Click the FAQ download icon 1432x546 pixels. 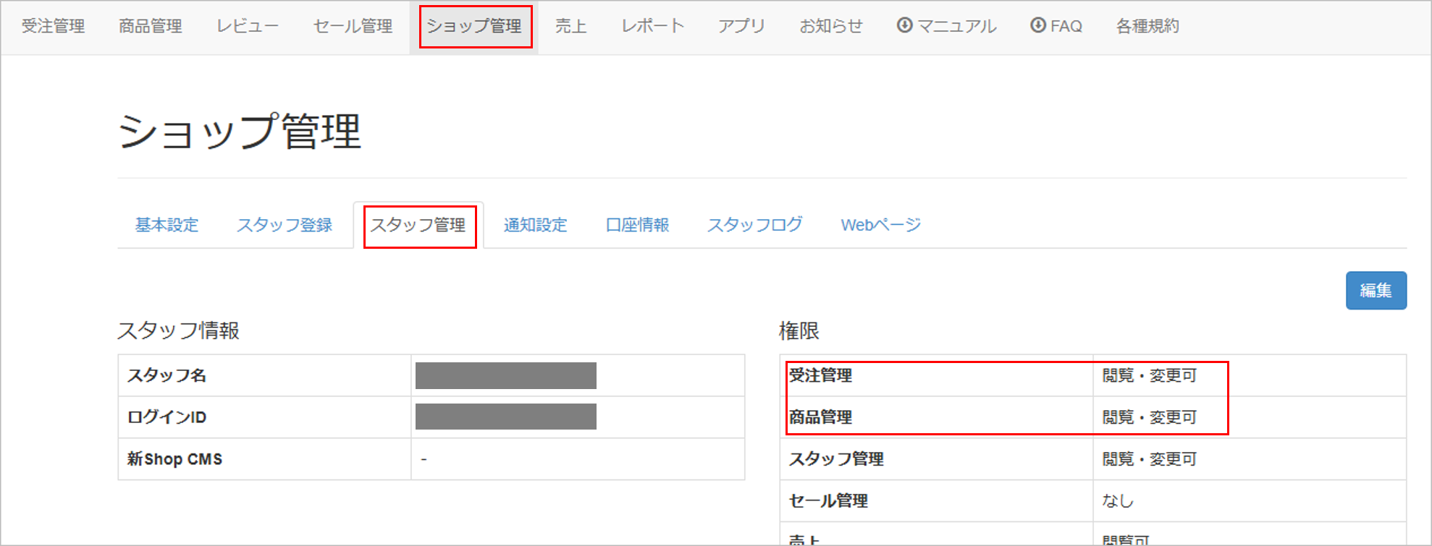pos(1038,25)
